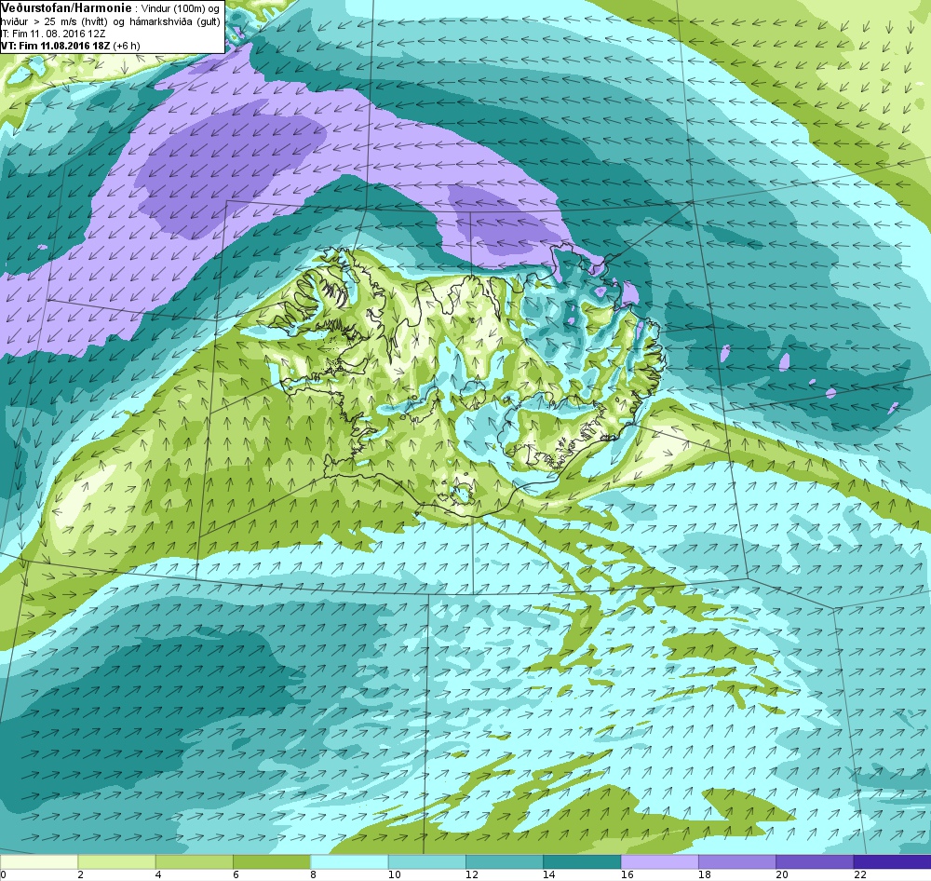This screenshot has height=881, width=931.
Task: Click the legend scale label "16"
Action: tap(627, 874)
